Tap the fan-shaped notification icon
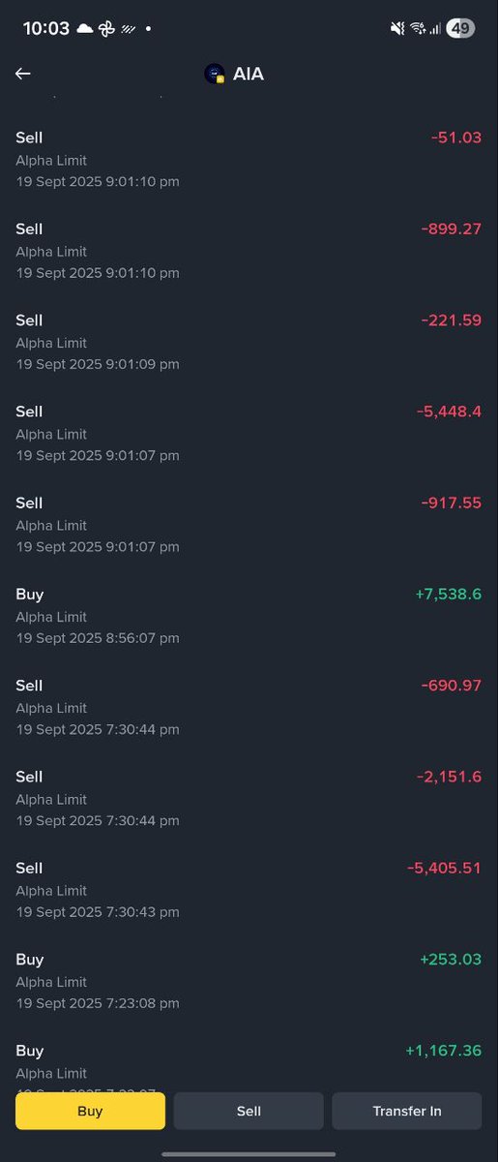498x1162 pixels. pyautogui.click(x=107, y=29)
